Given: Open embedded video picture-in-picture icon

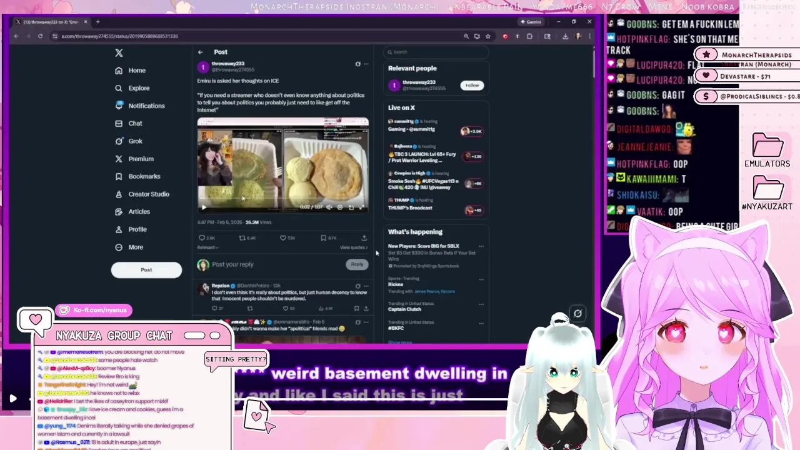Looking at the screenshot, I should (351, 207).
